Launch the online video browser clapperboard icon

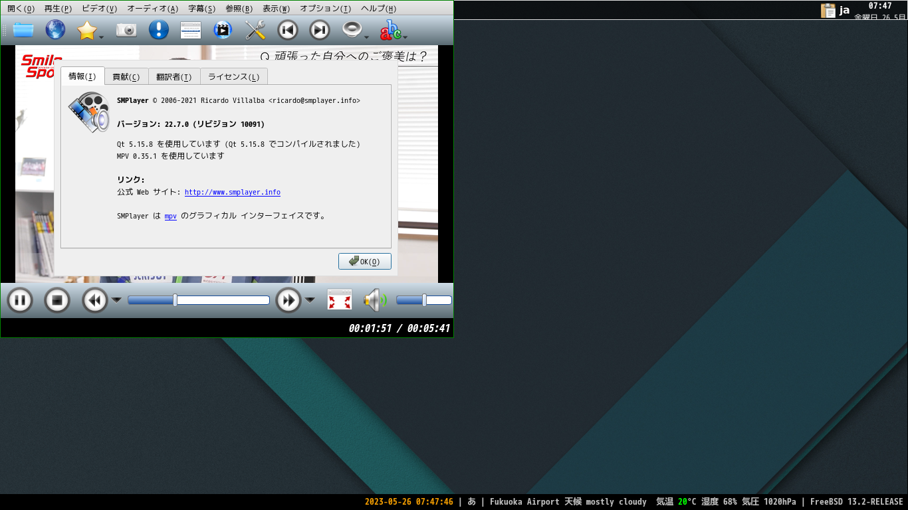point(223,30)
